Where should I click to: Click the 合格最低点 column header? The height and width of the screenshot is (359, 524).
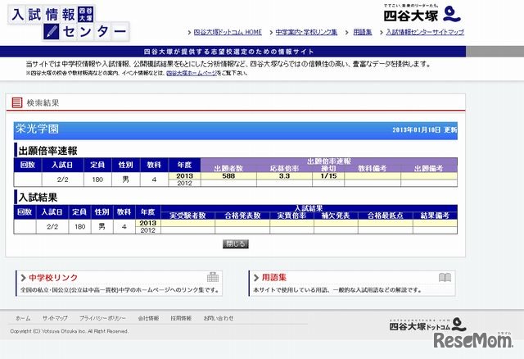point(386,216)
